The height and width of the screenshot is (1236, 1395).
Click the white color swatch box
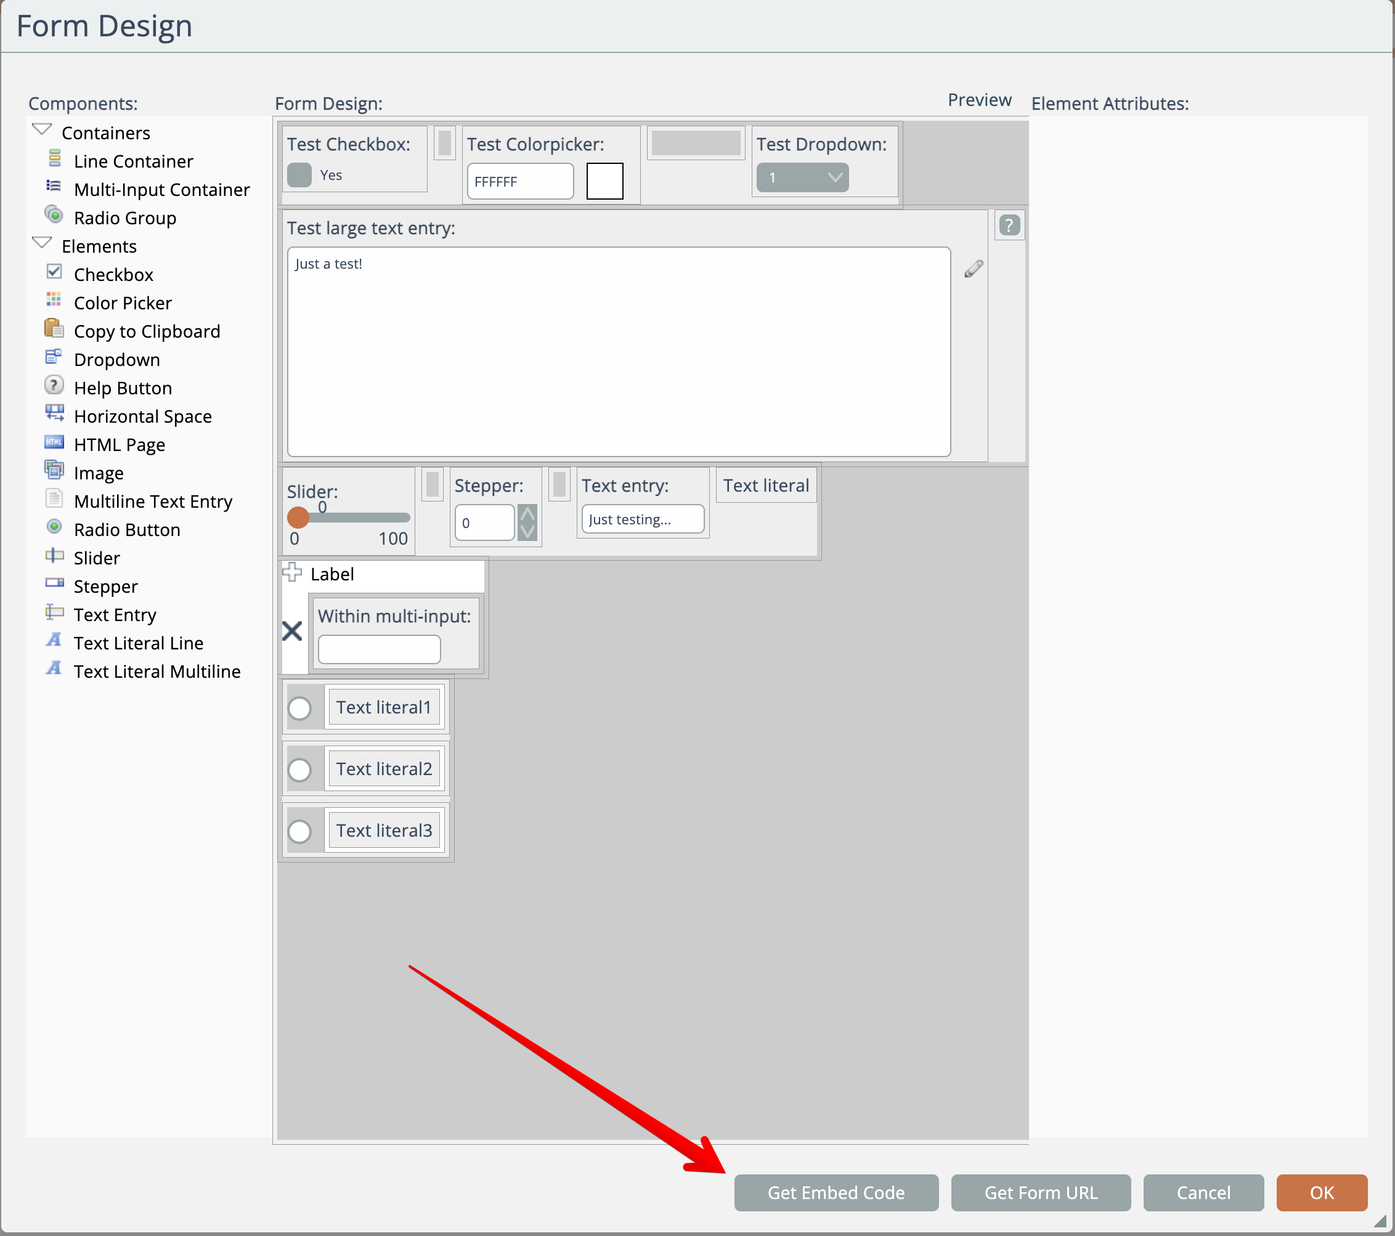[604, 181]
